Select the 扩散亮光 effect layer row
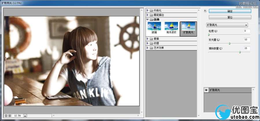 (x=228, y=90)
